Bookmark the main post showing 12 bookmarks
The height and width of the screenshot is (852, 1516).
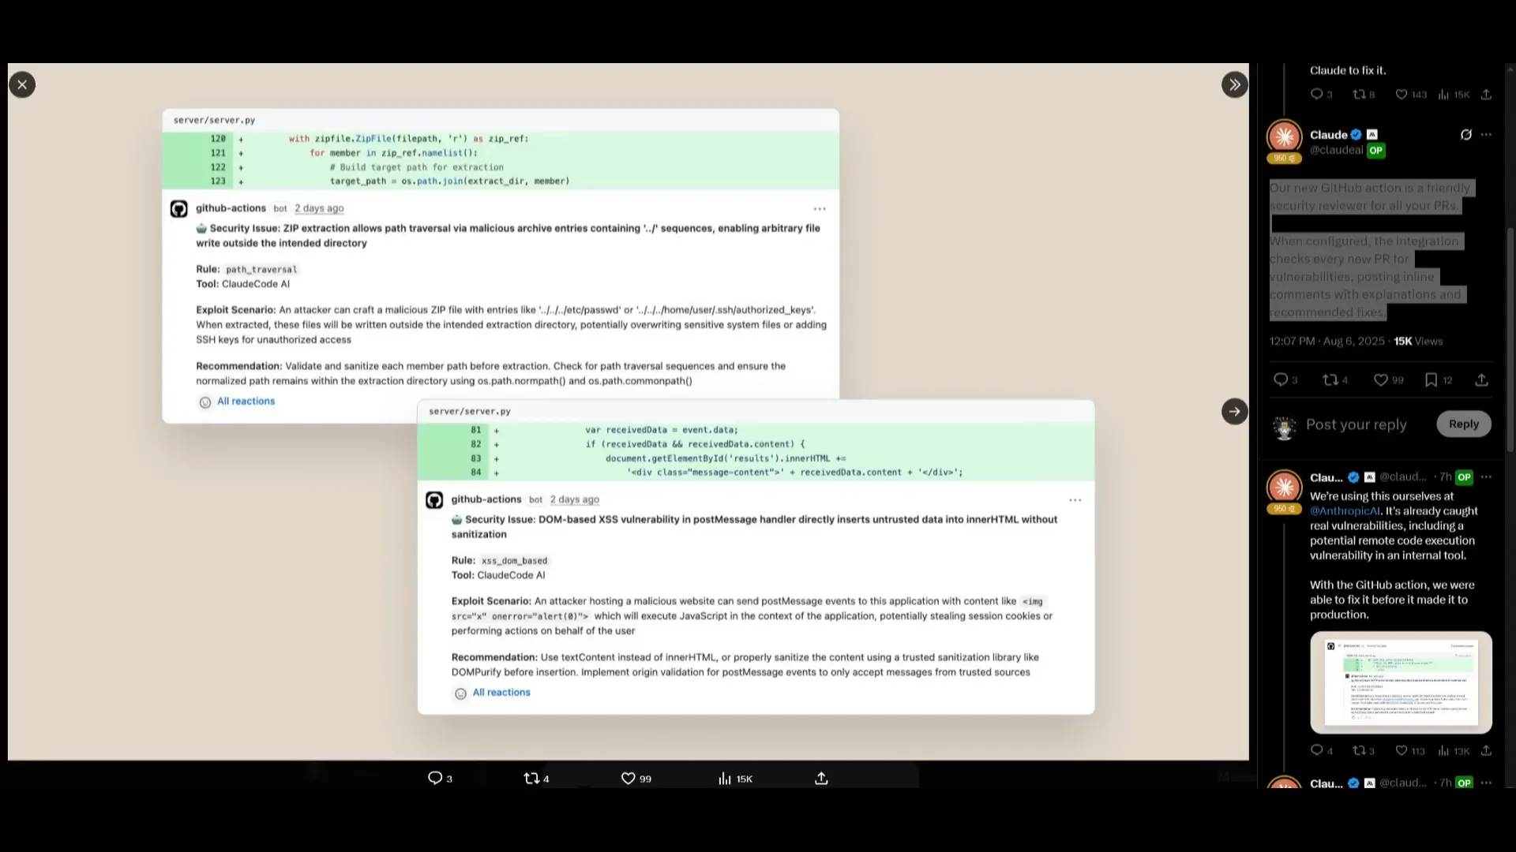coord(1431,379)
